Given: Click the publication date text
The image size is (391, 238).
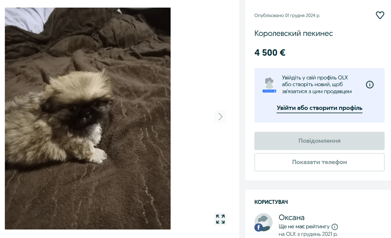Looking at the screenshot, I should tap(287, 15).
